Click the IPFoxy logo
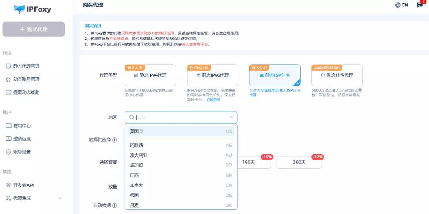 (32, 9)
